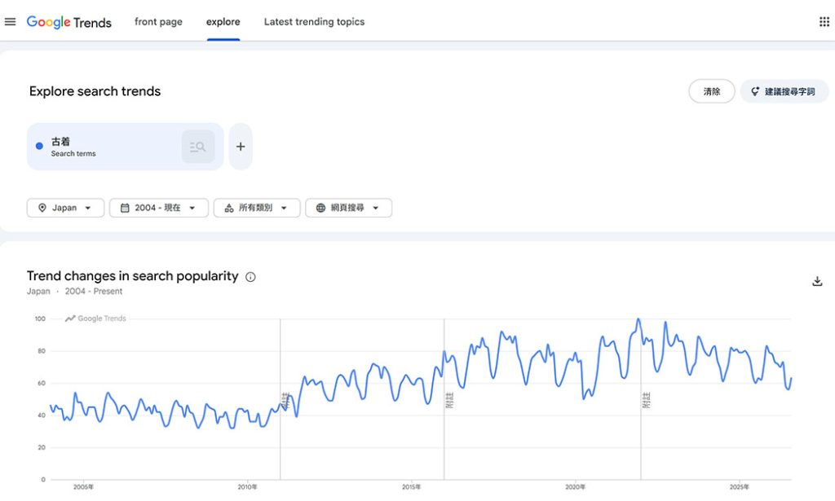Screen dimensions: 835x501
Task: Click the lightbulb suggest search terms button
Action: click(784, 91)
